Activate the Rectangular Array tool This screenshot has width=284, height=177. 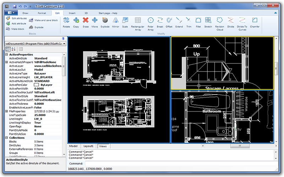pos(138,24)
